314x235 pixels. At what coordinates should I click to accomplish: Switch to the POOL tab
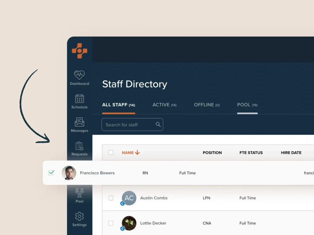247,105
